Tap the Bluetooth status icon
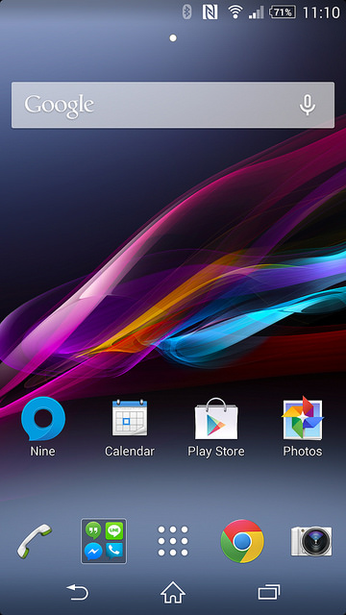The image size is (346, 615). click(x=187, y=12)
